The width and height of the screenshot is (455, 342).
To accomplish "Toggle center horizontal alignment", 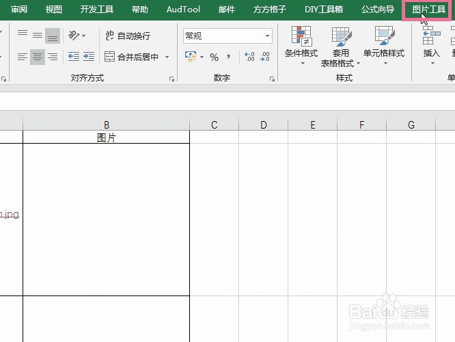I will (38, 57).
